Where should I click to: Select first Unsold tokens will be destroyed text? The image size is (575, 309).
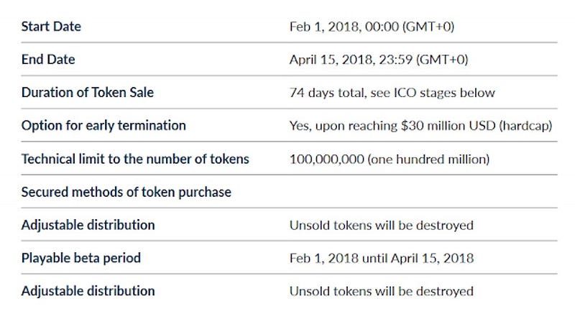tap(382, 225)
